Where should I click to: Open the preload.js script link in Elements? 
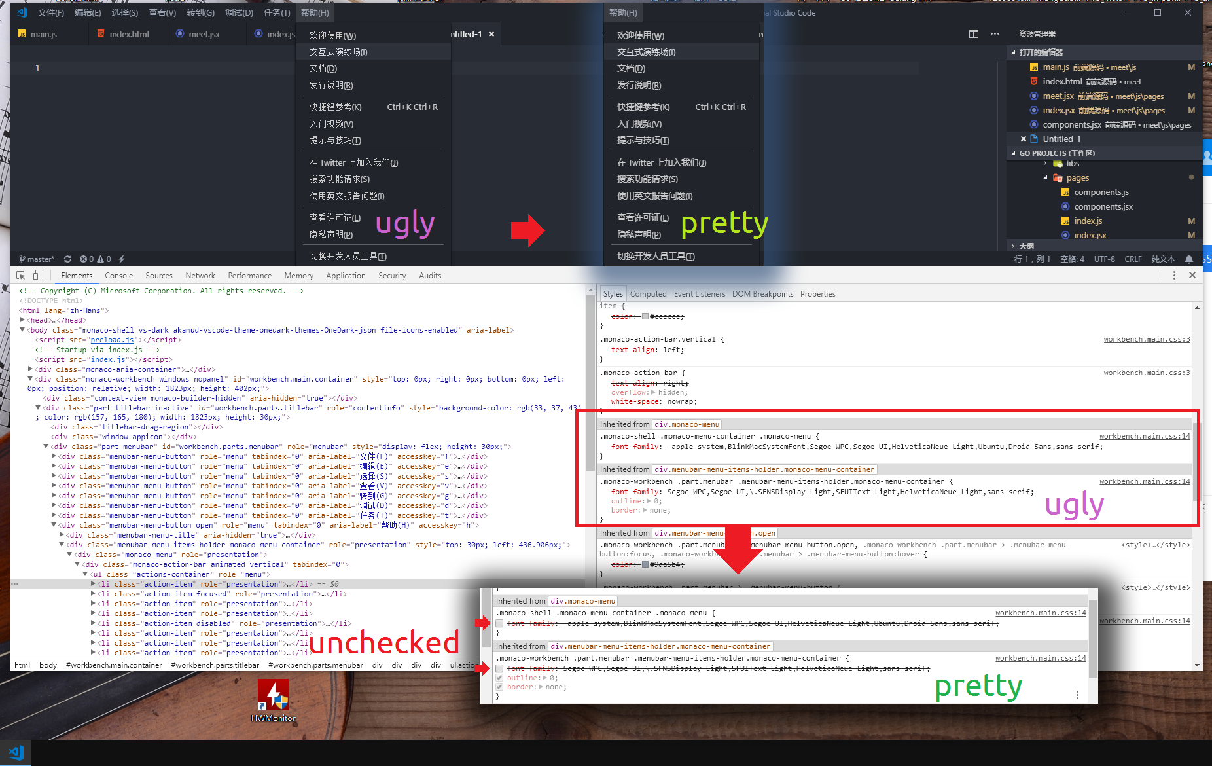[112, 340]
